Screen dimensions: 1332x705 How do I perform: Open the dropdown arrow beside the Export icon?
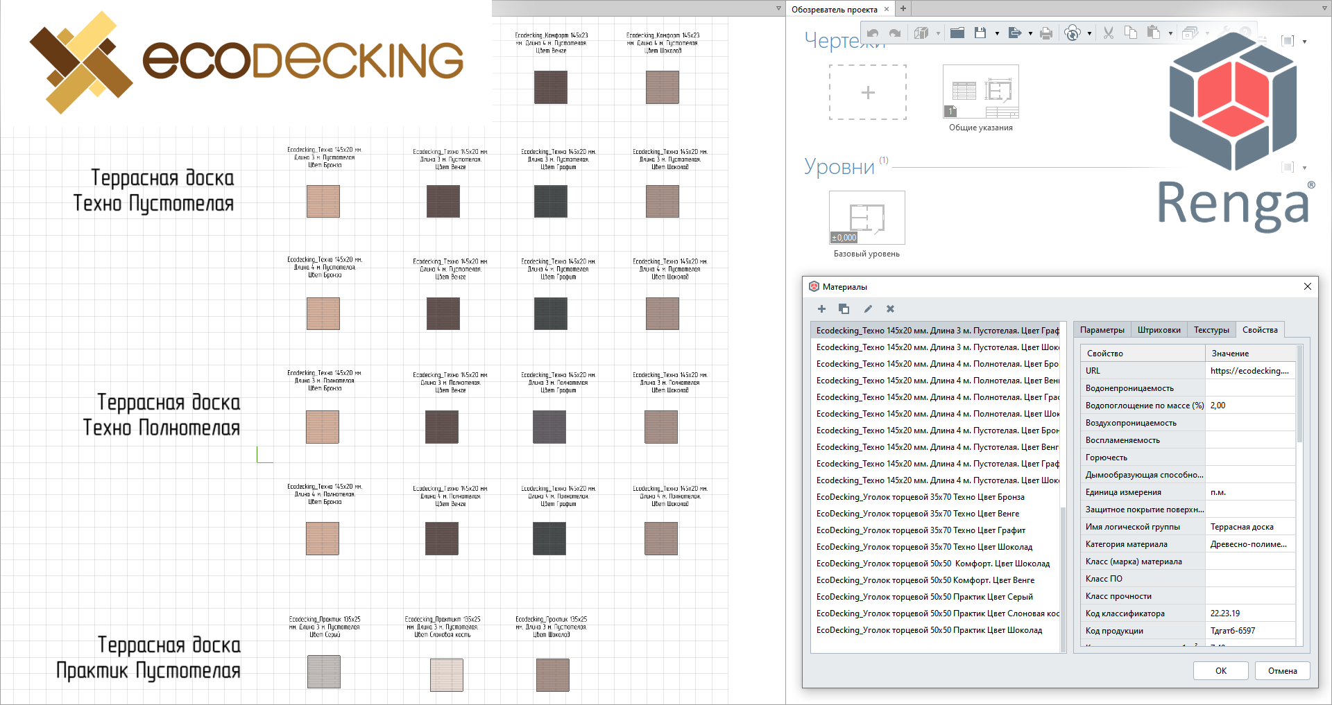click(x=1030, y=33)
